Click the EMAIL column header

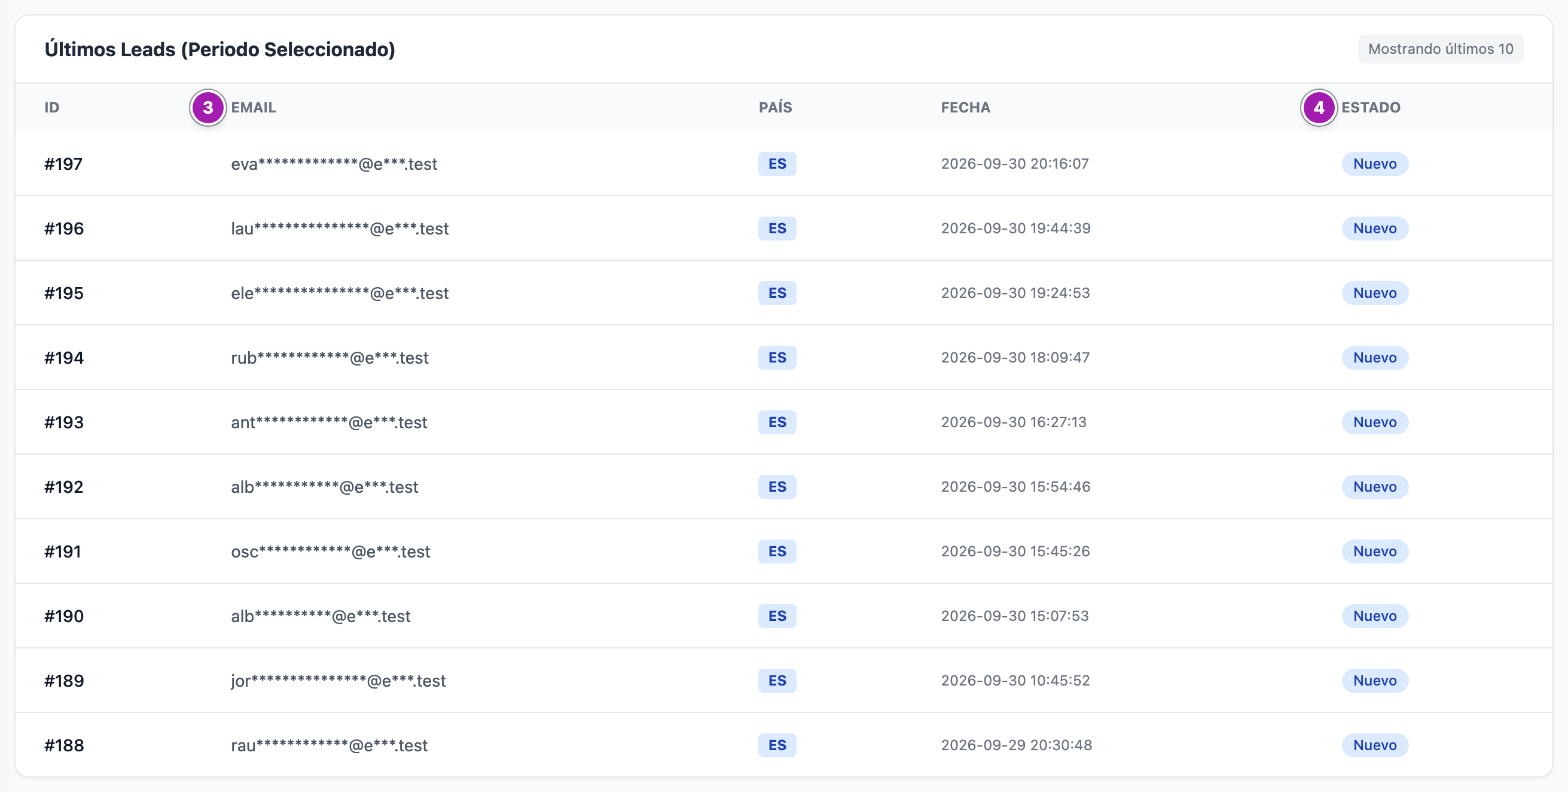tap(253, 108)
